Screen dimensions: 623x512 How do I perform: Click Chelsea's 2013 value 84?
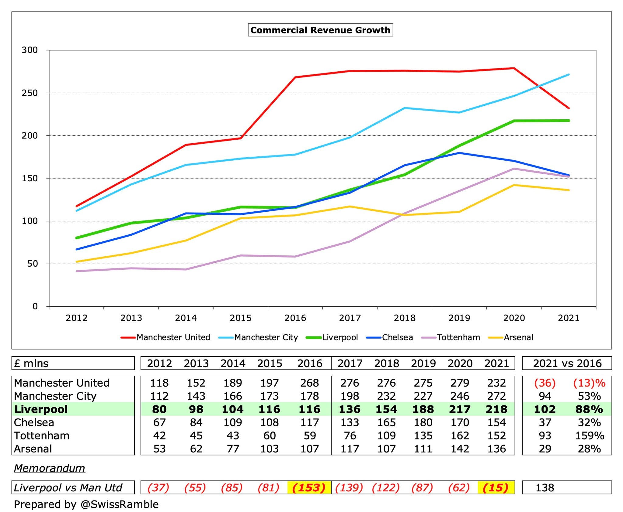point(196,422)
